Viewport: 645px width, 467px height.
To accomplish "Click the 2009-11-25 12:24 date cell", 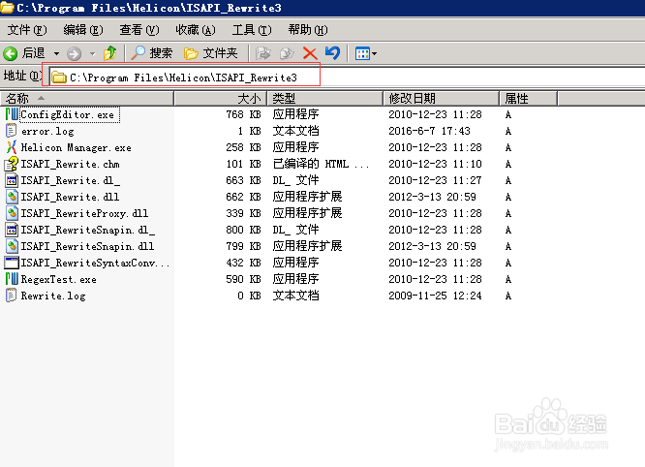I will point(435,296).
